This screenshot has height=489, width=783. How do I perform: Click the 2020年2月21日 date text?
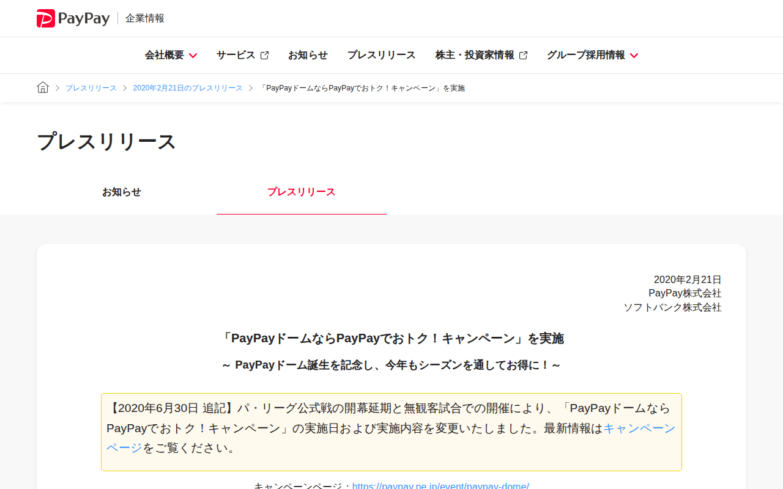688,279
